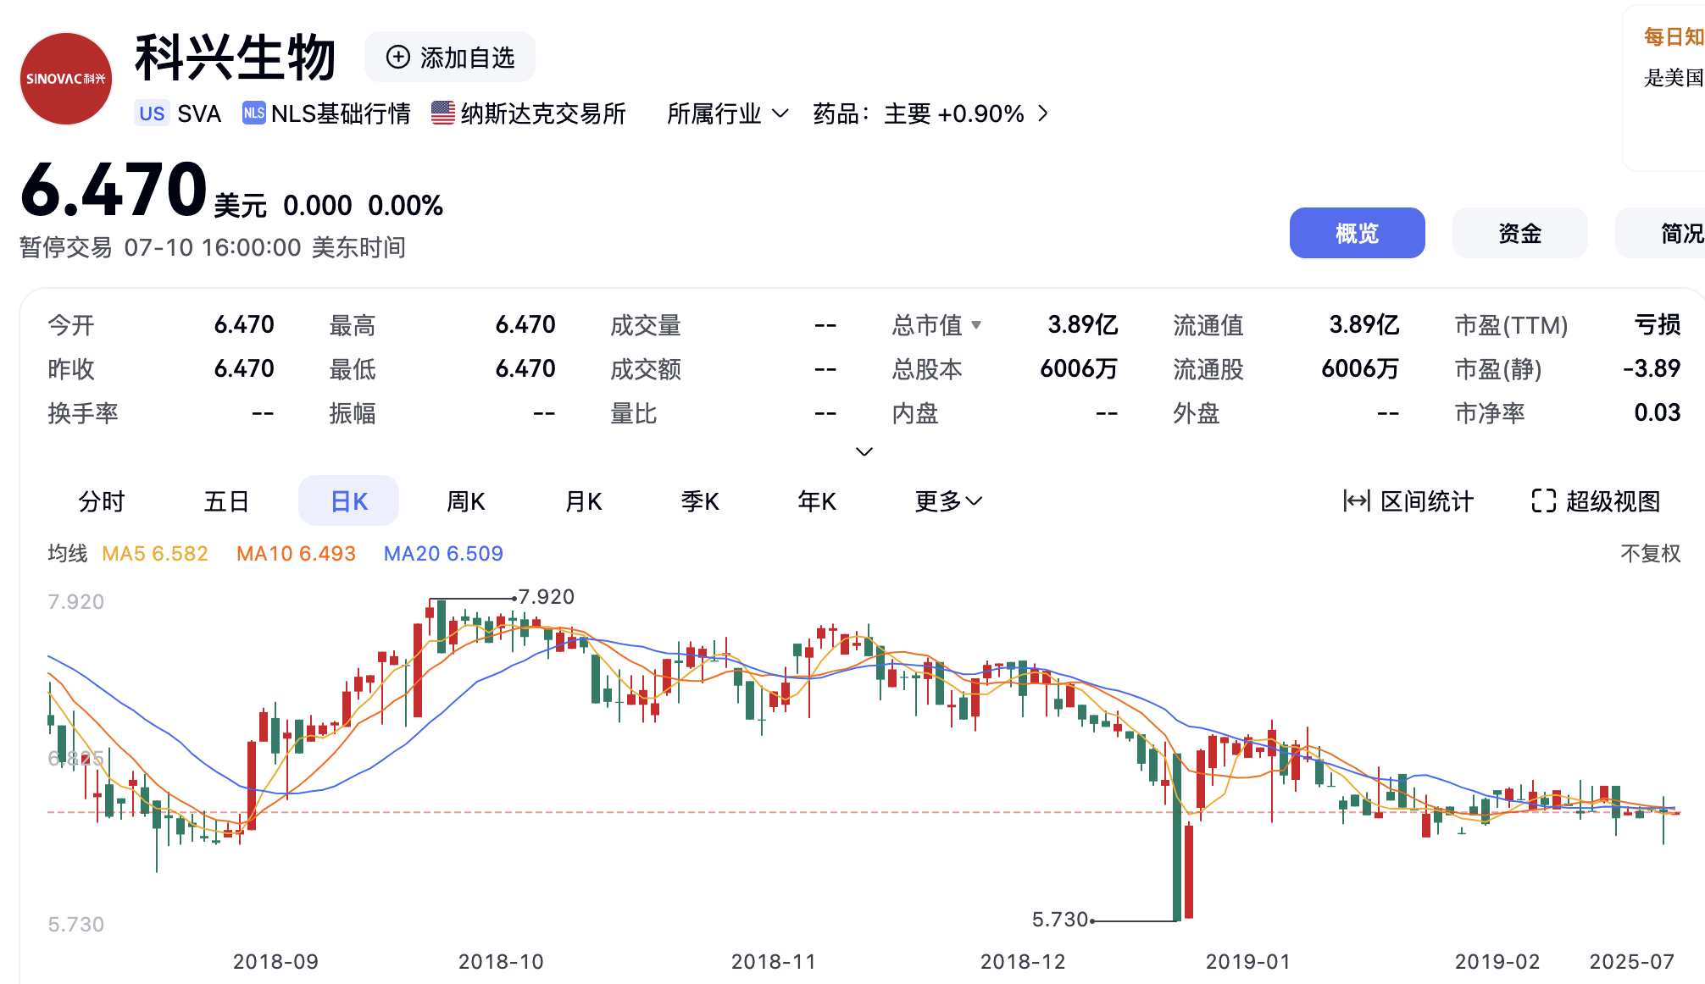This screenshot has height=984, width=1705.
Task: Expand more stats with chevron below table
Action: coord(864,451)
